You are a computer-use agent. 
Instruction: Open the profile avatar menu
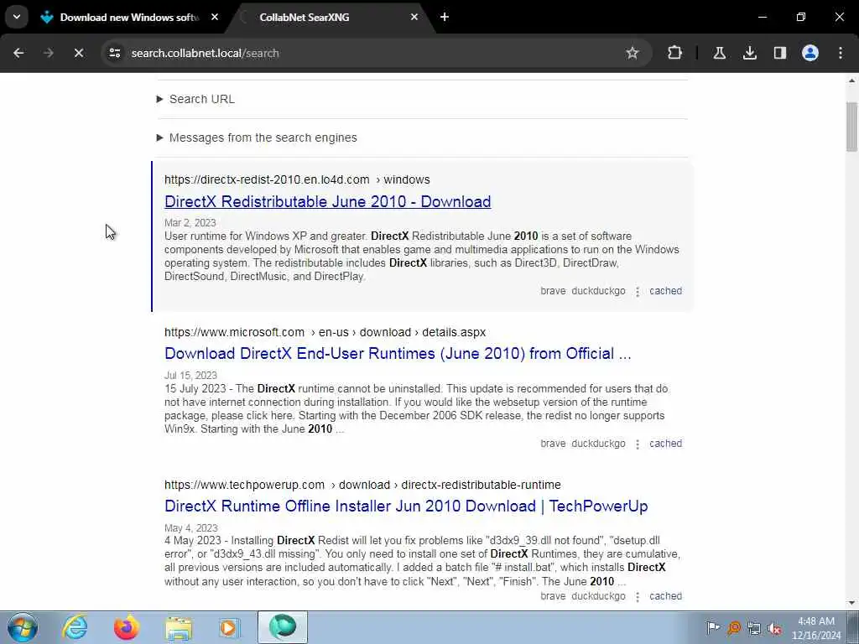[x=810, y=53]
